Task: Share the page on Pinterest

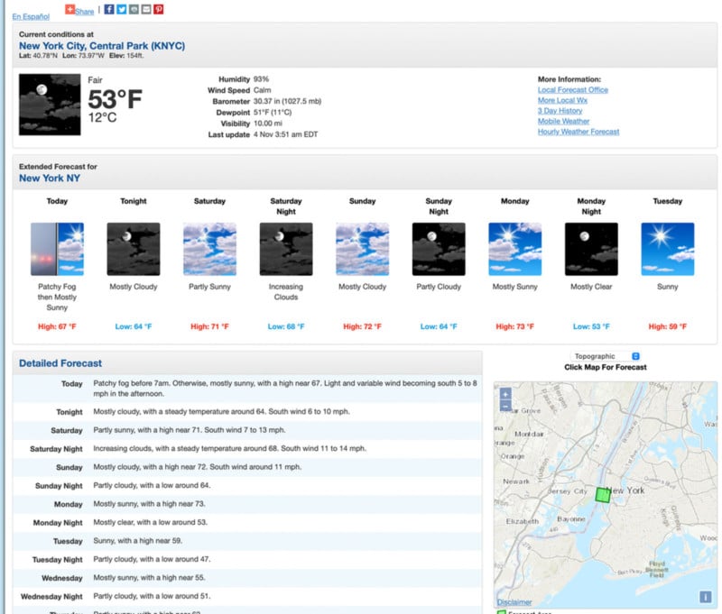Action: click(159, 9)
